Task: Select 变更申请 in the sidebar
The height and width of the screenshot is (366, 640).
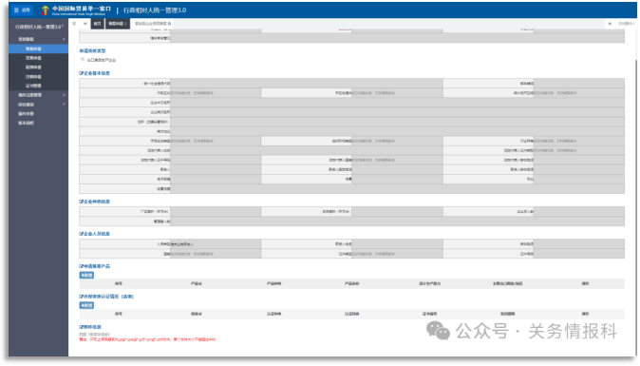Action: (x=33, y=58)
